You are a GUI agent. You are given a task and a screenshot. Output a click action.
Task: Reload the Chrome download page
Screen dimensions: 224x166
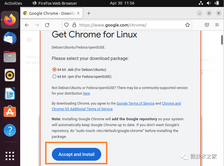[47, 25]
